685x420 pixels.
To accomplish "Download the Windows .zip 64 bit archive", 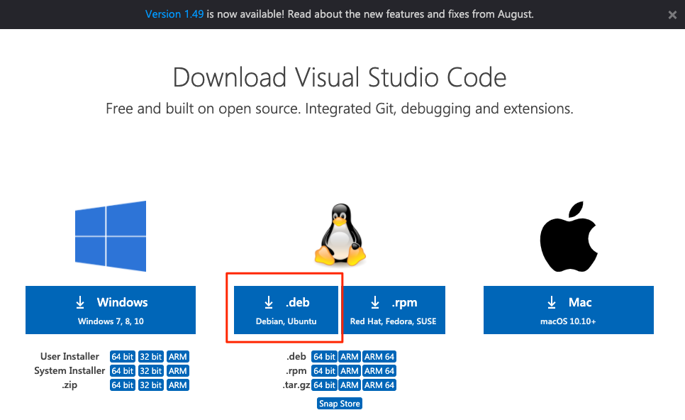I will [x=122, y=385].
